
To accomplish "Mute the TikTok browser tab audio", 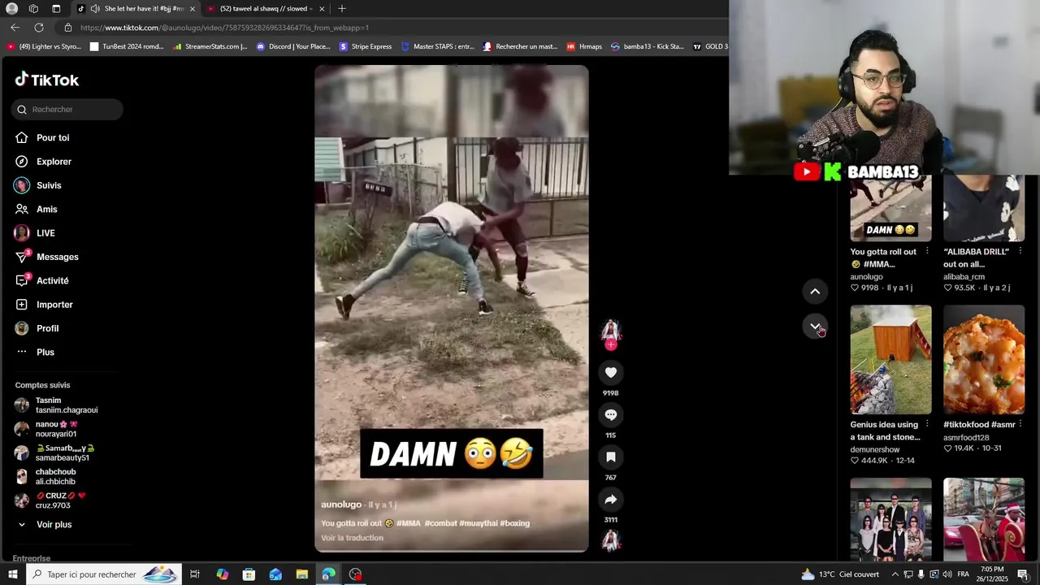I will (x=95, y=9).
